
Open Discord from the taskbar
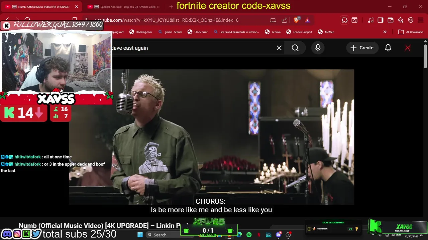pos(279,235)
